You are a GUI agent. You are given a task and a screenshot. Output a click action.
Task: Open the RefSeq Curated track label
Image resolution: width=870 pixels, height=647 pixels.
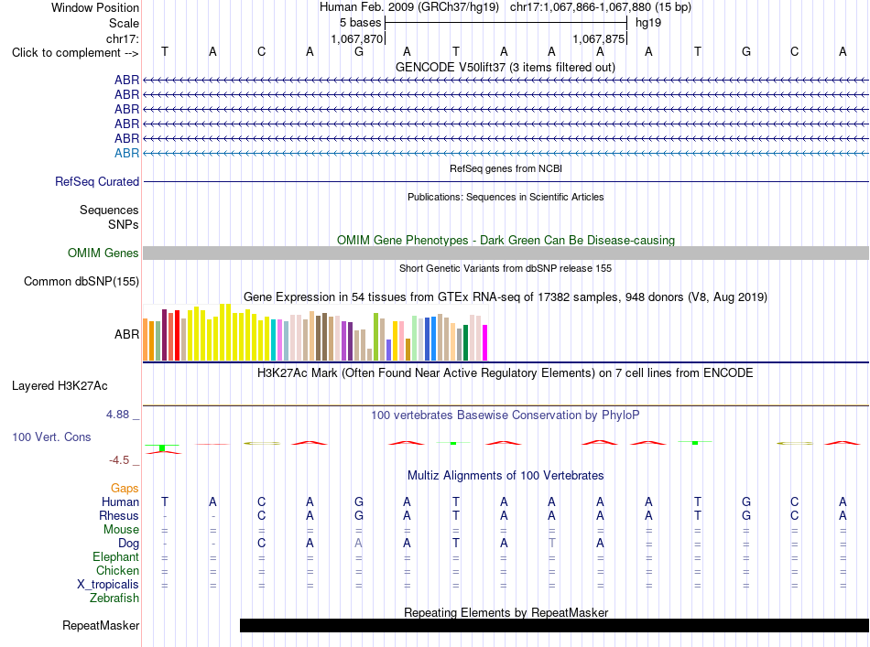(x=97, y=181)
